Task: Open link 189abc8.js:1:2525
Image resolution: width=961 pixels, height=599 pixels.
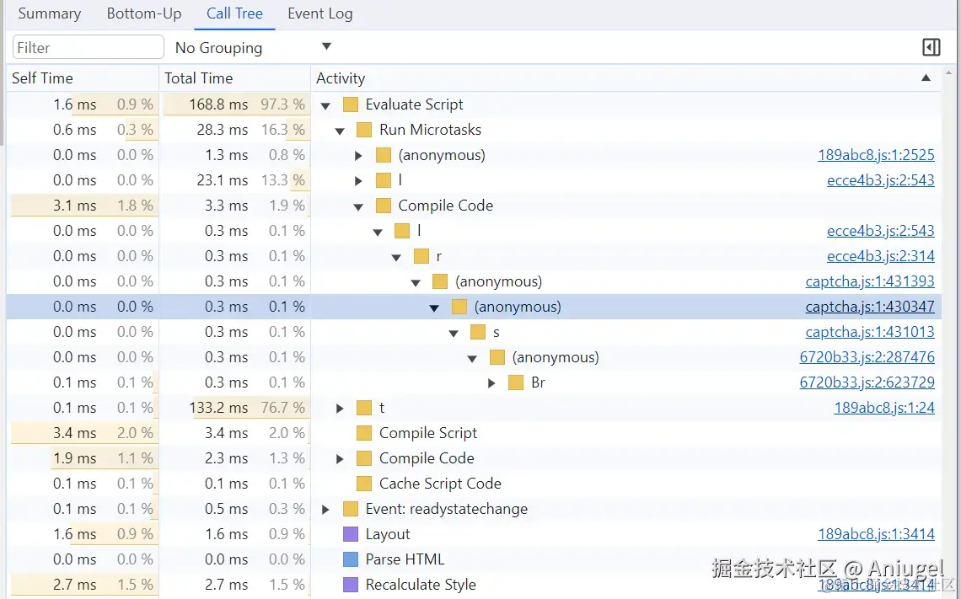Action: tap(876, 155)
